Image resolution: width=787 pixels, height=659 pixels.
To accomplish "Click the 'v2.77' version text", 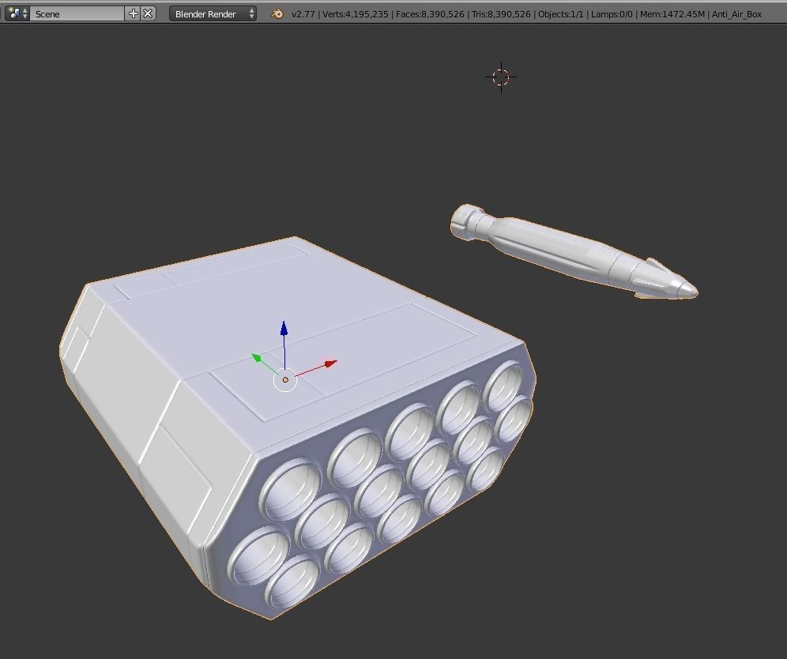I will [x=303, y=14].
